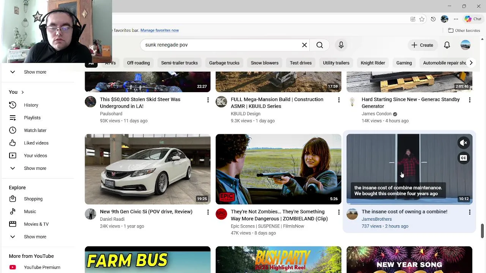
Task: Click the magnifier search button
Action: (x=320, y=45)
